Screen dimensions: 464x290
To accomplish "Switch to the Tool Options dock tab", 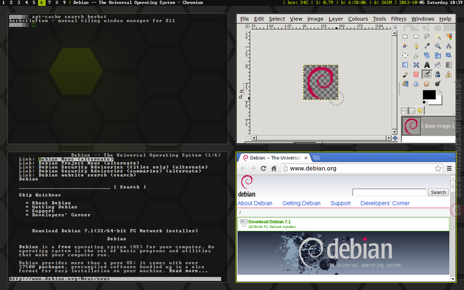I will coord(404,111).
